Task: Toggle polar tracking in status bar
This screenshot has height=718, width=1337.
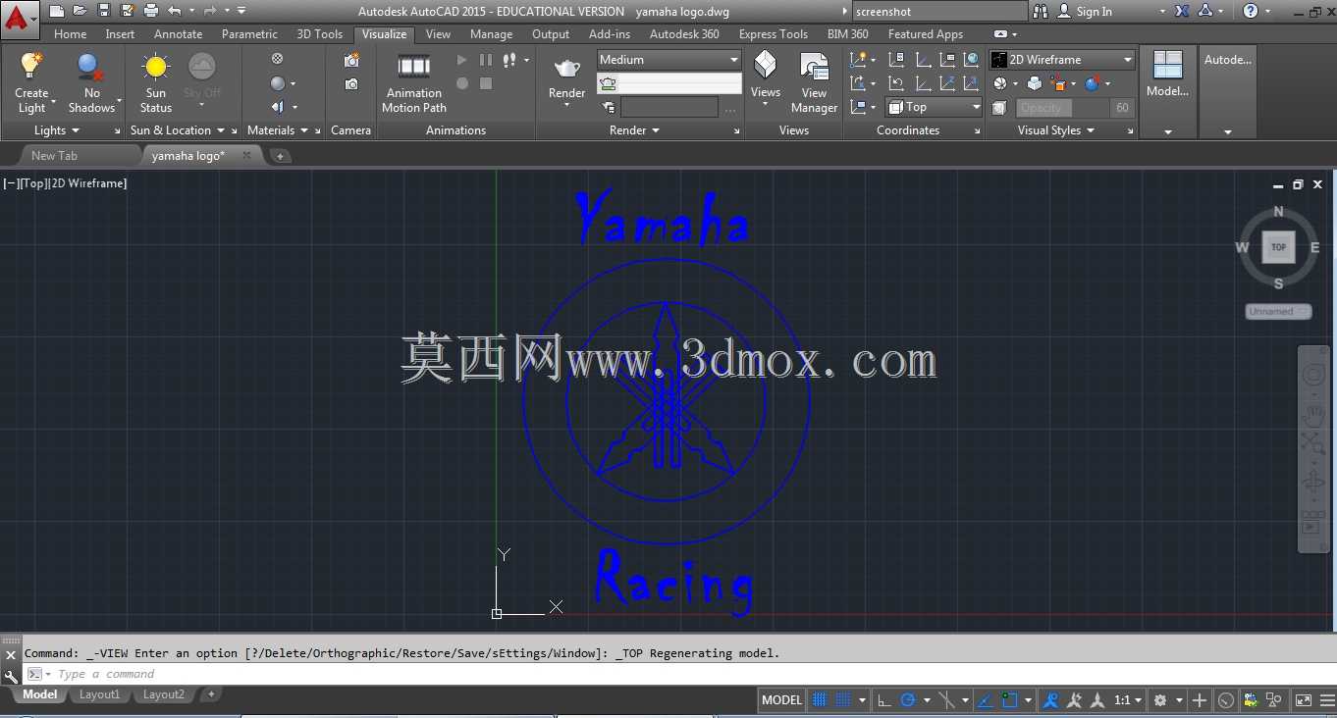Action: [908, 700]
